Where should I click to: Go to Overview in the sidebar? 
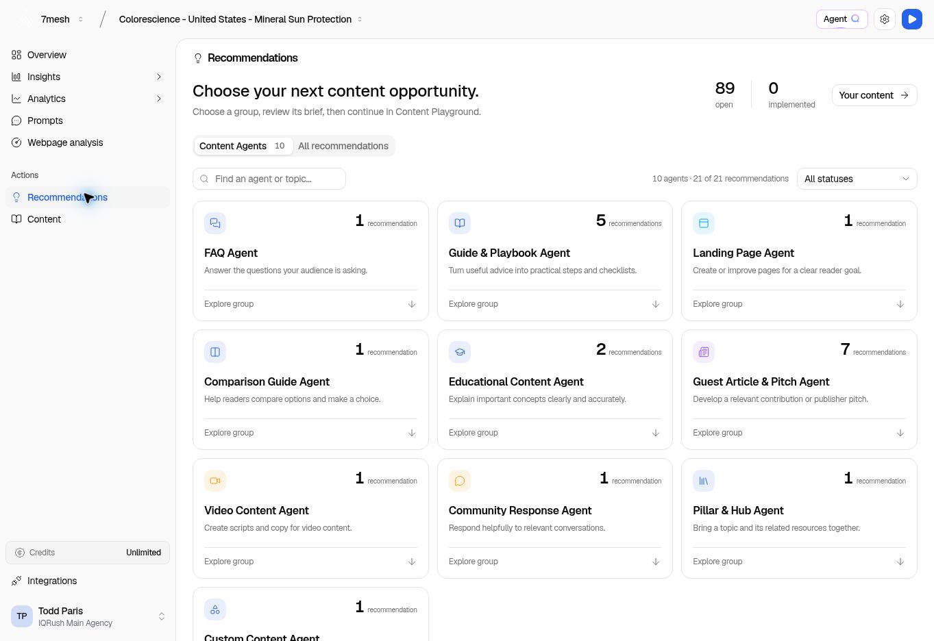[88, 55]
